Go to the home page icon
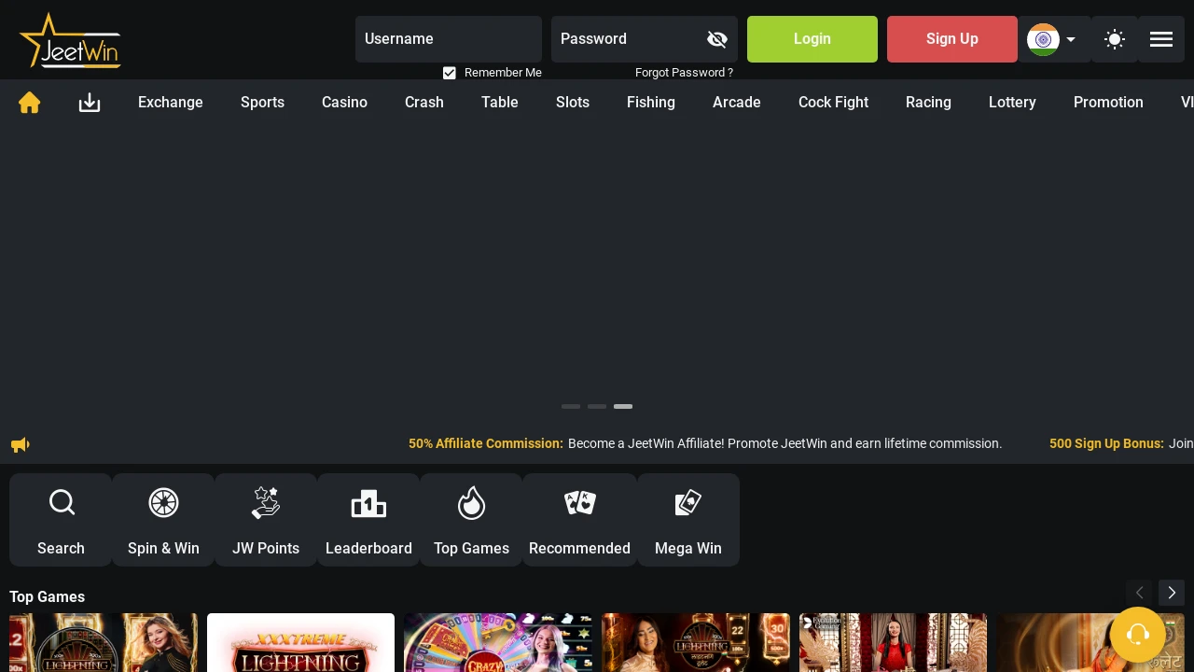1194x672 pixels. [x=30, y=103]
